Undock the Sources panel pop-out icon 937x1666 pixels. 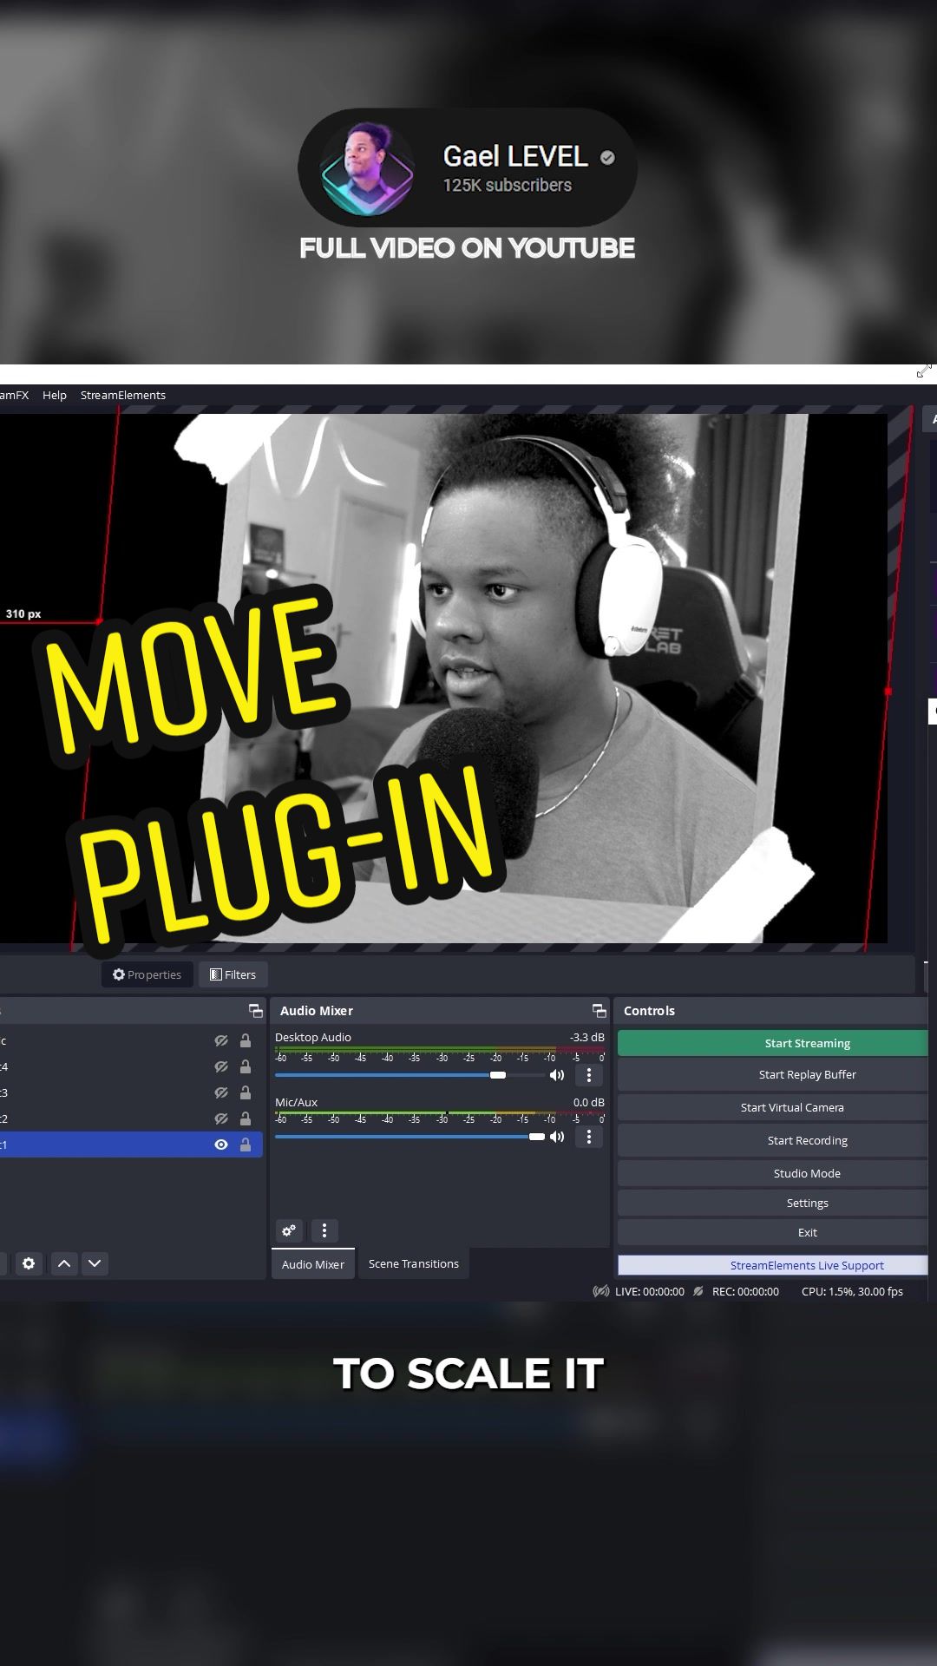(x=255, y=1010)
